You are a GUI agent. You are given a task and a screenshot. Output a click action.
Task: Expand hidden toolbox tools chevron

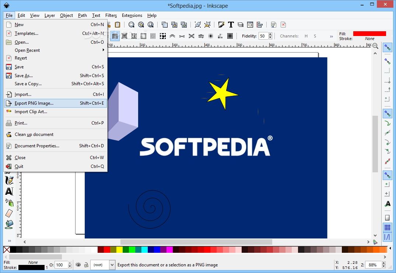9,241
